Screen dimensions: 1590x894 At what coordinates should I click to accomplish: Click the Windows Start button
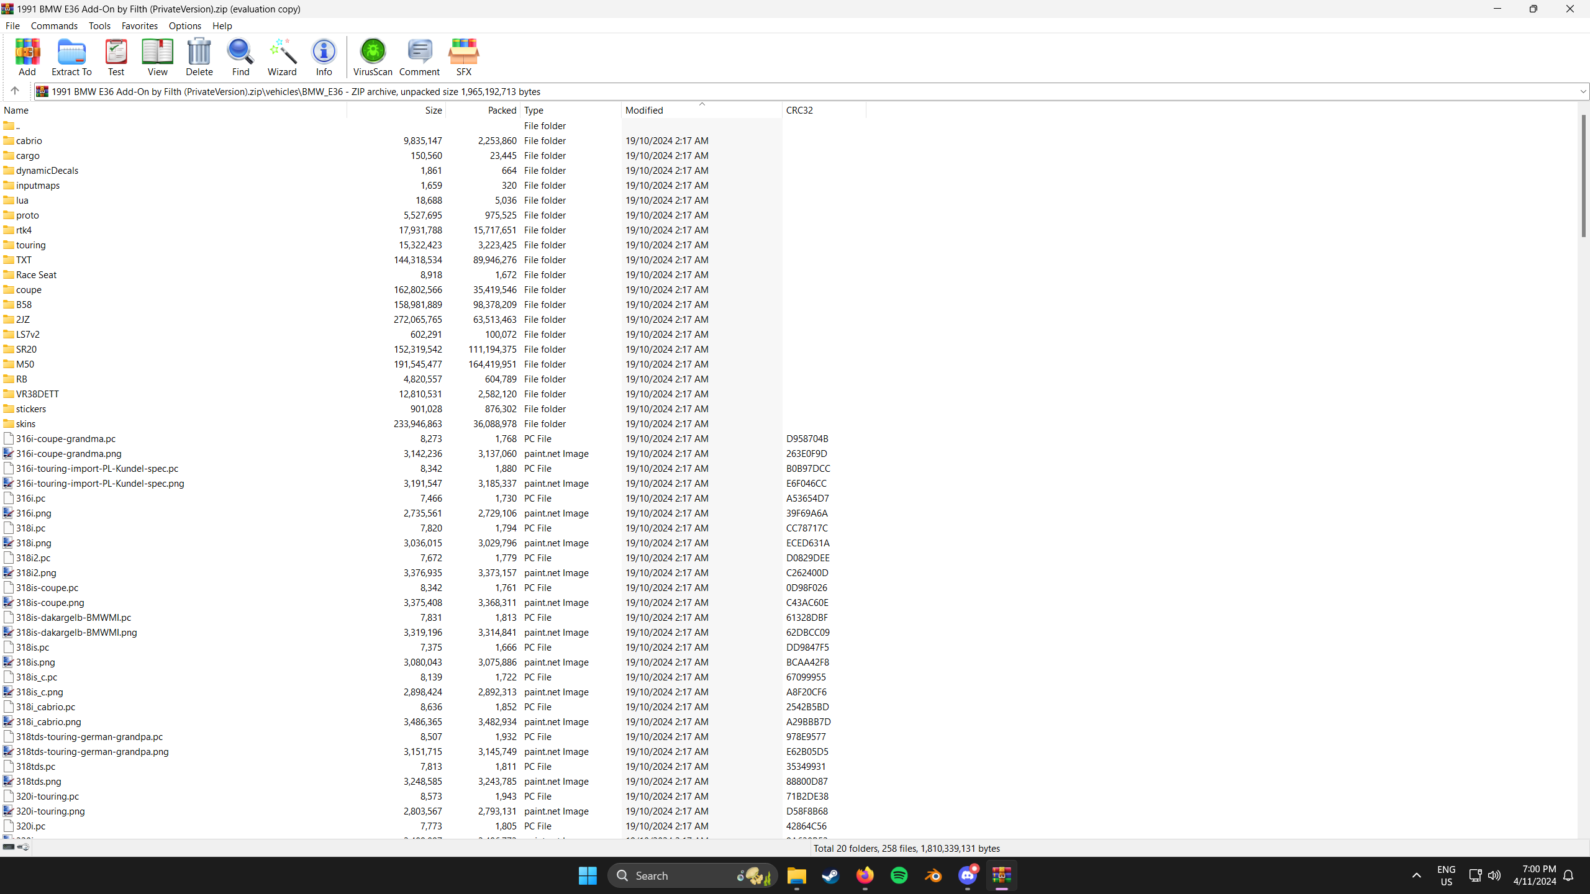(x=588, y=875)
